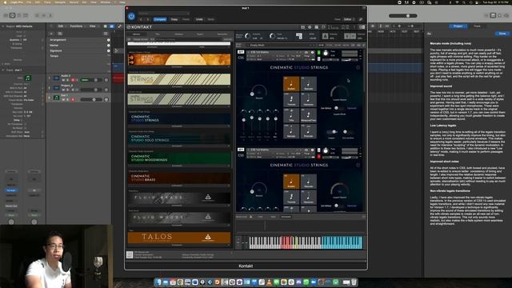Toggle mute button on second CSS instrument header
This screenshot has height=288, width=512.
point(319,157)
